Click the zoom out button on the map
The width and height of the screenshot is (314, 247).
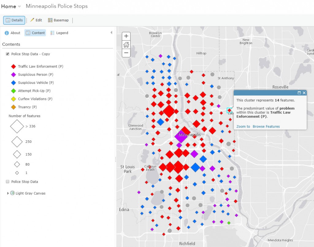coord(126,53)
